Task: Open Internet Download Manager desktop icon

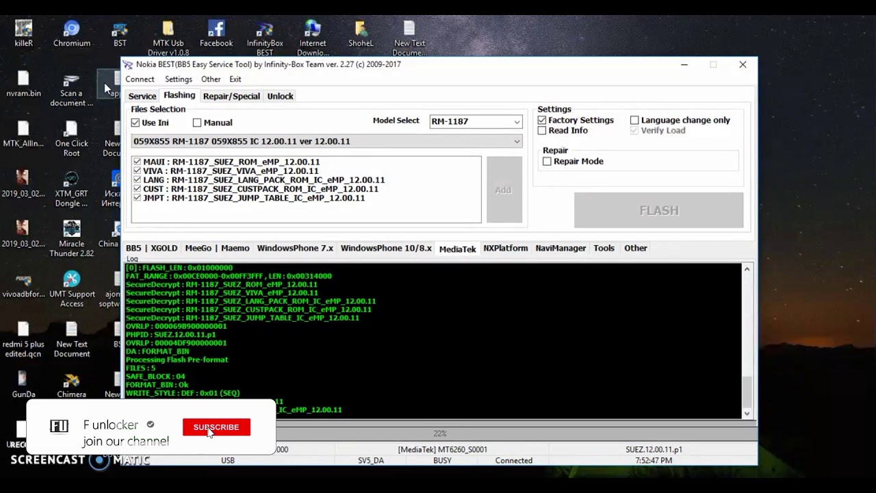Action: click(x=313, y=38)
